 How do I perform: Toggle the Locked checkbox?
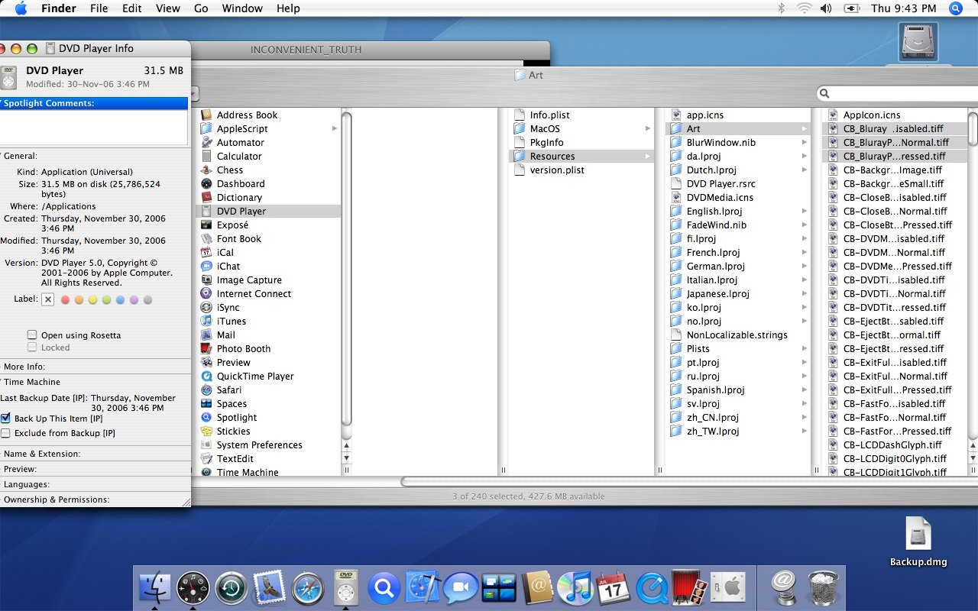[x=32, y=348]
